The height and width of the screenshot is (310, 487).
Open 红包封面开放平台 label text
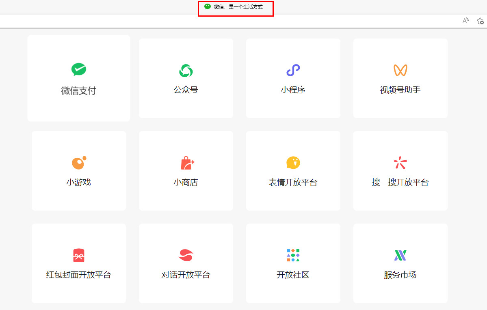pos(78,275)
